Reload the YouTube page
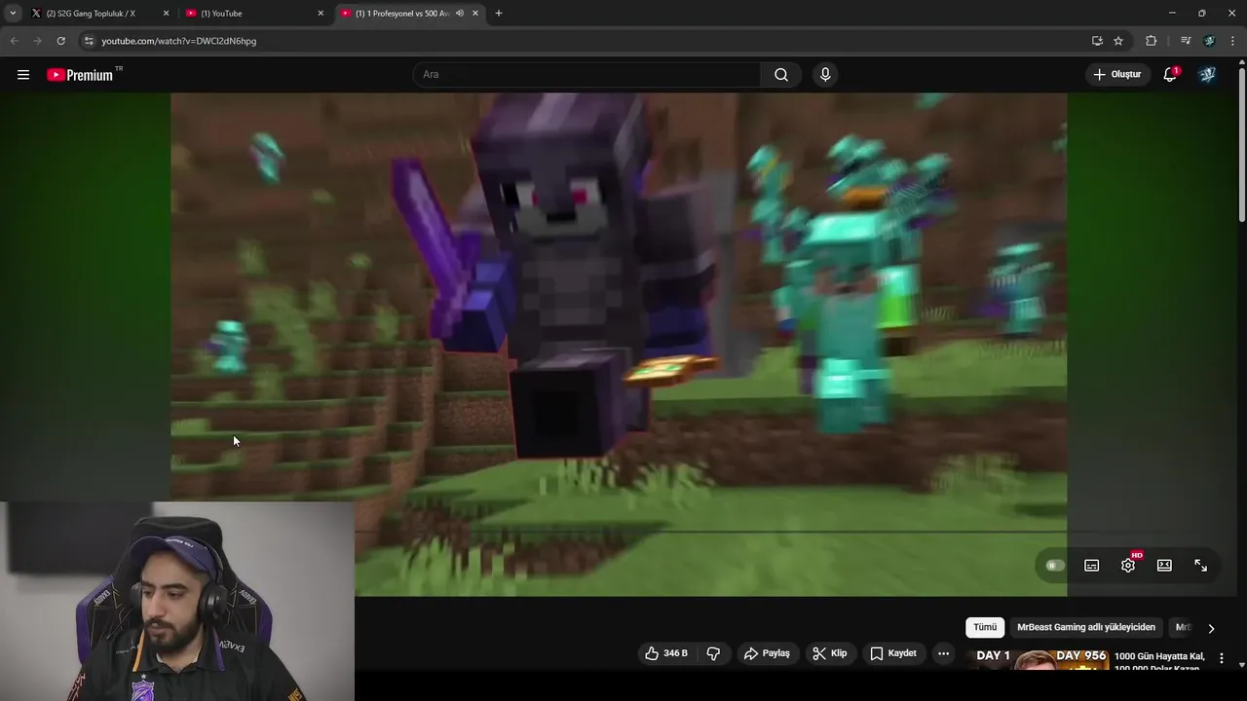 pyautogui.click(x=60, y=41)
